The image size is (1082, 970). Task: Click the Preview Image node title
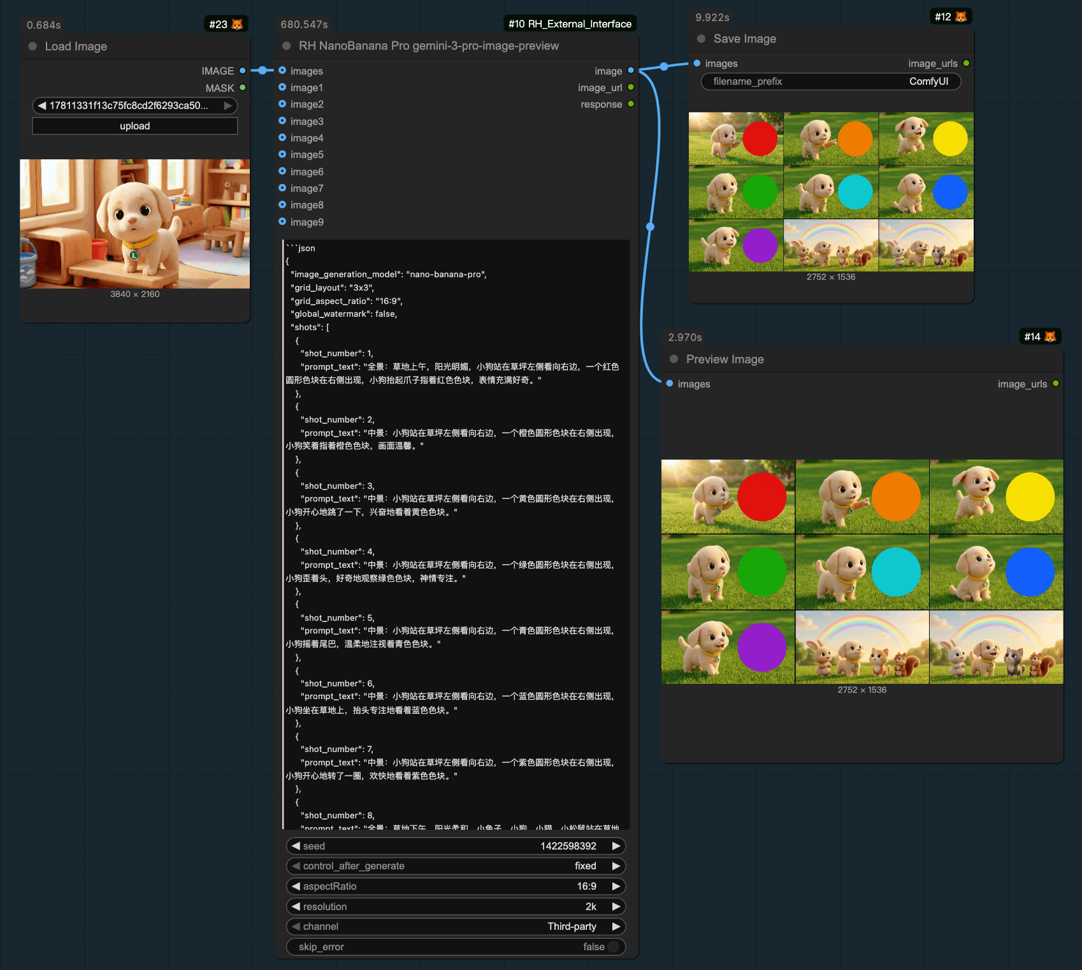tap(725, 359)
